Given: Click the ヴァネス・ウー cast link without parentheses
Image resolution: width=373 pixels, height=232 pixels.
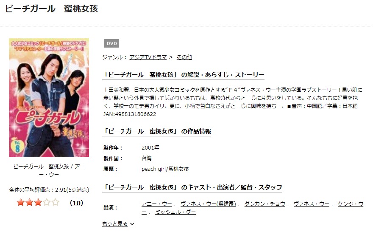Looking at the screenshot, I should [x=312, y=204].
